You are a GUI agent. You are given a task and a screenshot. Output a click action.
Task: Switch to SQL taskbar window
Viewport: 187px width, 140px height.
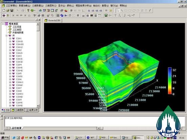(126, 138)
